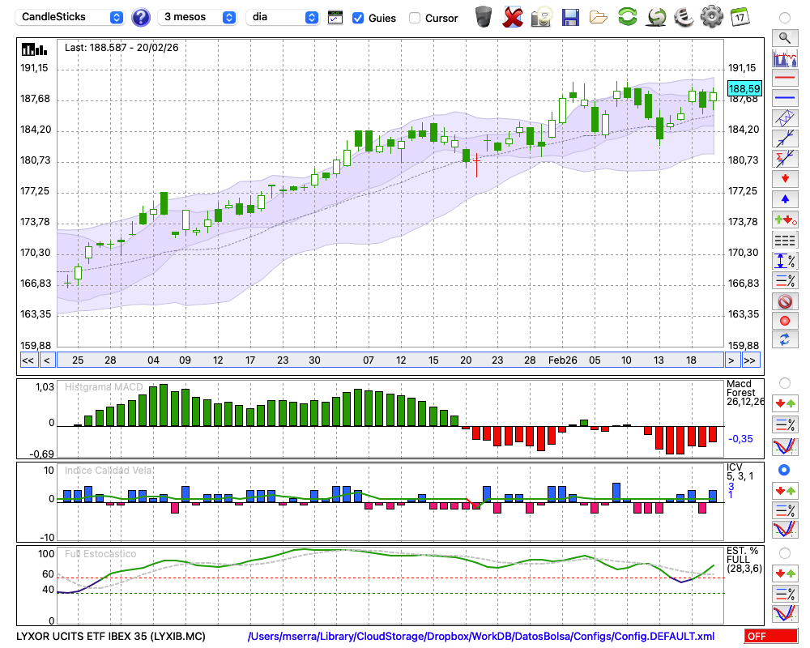Select the MACD panel radio button
The image size is (810, 648).
point(785,383)
